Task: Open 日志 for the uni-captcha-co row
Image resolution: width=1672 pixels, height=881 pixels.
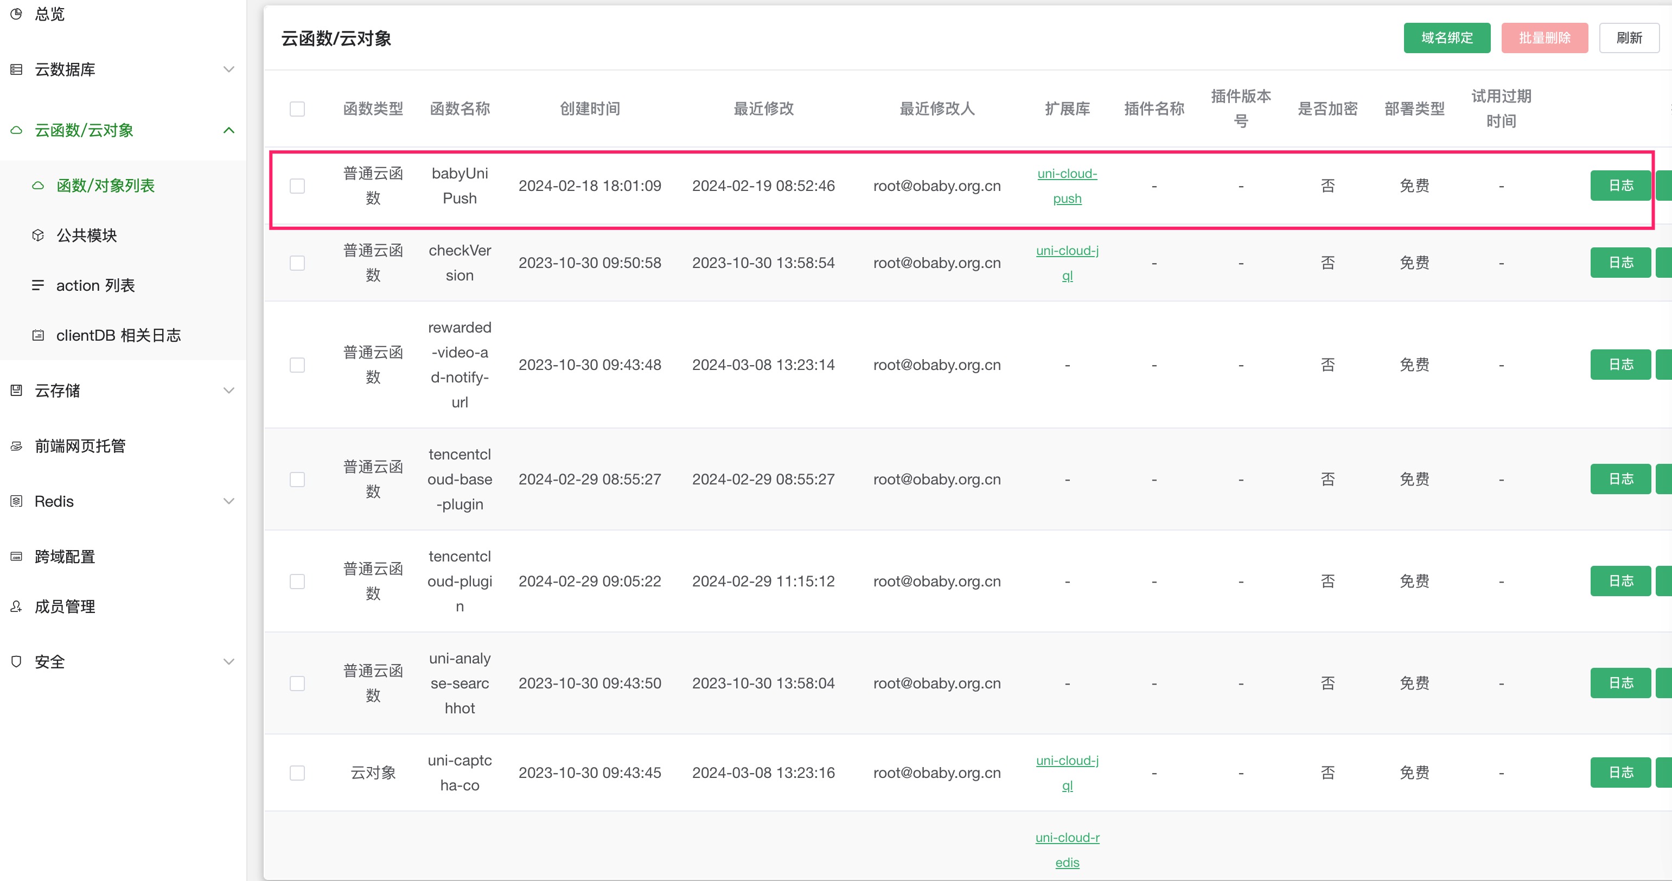Action: tap(1620, 772)
